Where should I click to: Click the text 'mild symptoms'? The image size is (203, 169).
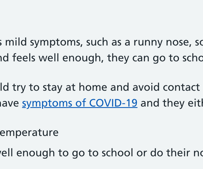pos(43,42)
